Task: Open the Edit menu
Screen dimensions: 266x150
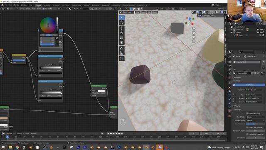Action: tap(11, 5)
